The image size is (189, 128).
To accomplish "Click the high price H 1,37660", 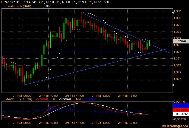I will point(63,2).
